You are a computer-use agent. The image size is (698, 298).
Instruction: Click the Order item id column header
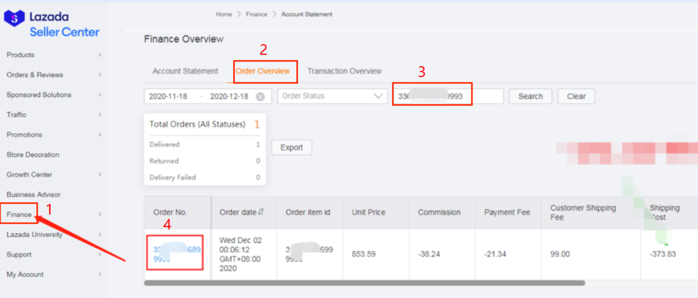pos(308,212)
